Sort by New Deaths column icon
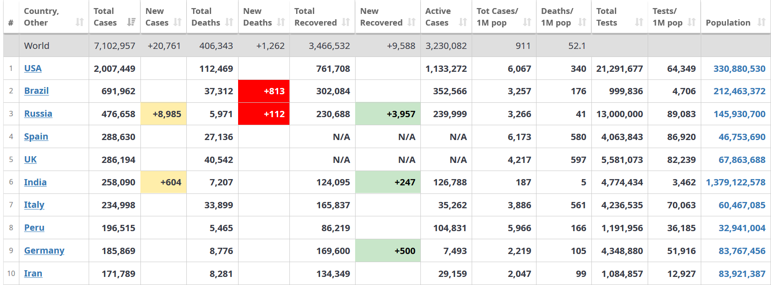 (x=281, y=22)
